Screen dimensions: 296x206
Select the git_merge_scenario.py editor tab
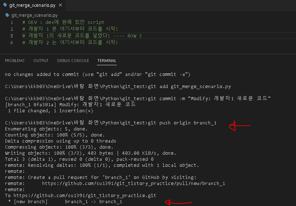33,5
